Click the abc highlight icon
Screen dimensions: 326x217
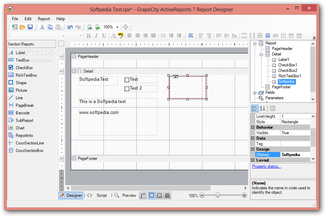pyautogui.click(x=121, y=36)
